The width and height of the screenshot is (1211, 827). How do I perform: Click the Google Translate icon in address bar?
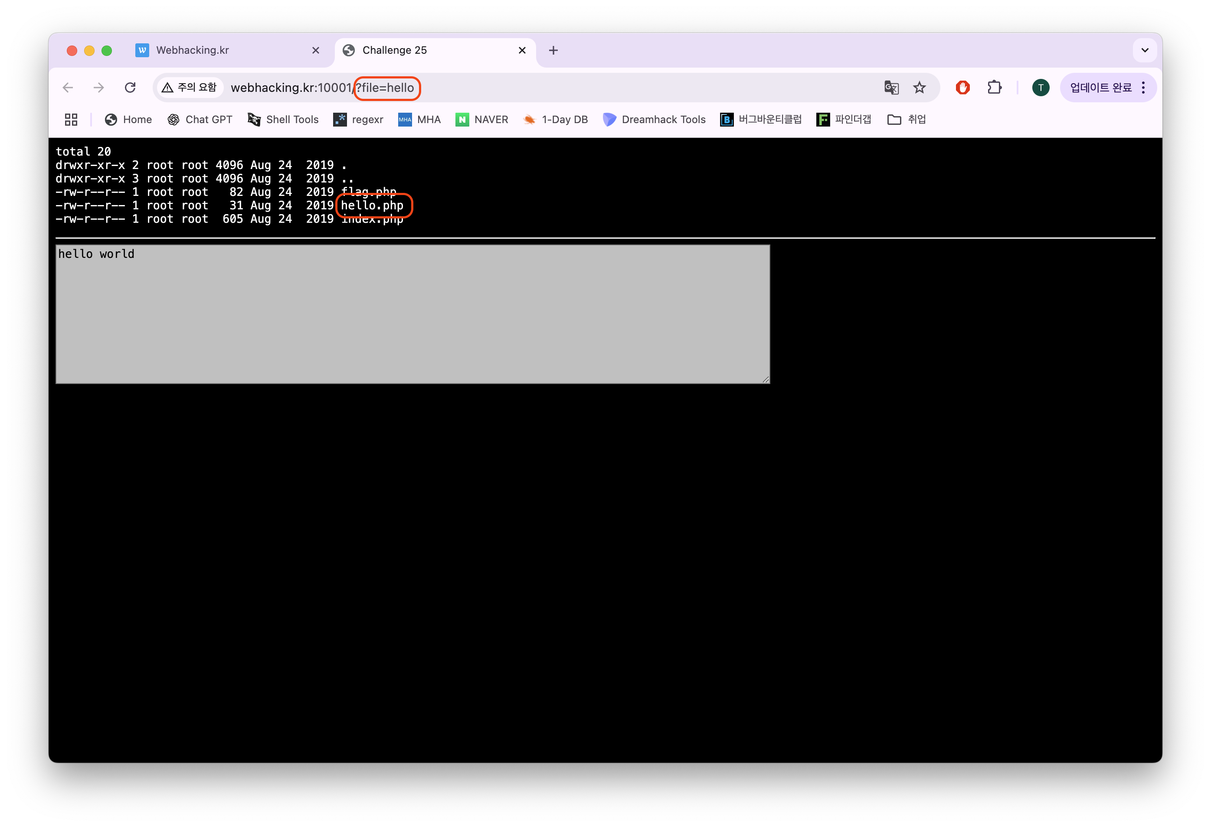(891, 88)
